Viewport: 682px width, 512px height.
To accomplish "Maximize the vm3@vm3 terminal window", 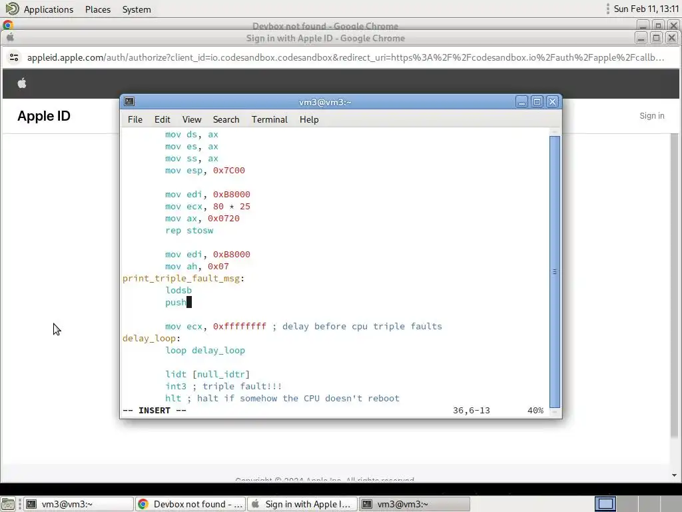I will click(537, 102).
